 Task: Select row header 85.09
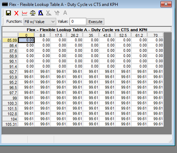coord(10,40)
